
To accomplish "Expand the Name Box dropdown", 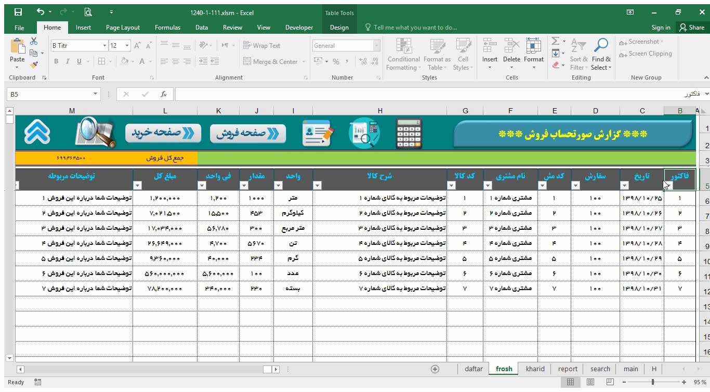I will pos(95,94).
